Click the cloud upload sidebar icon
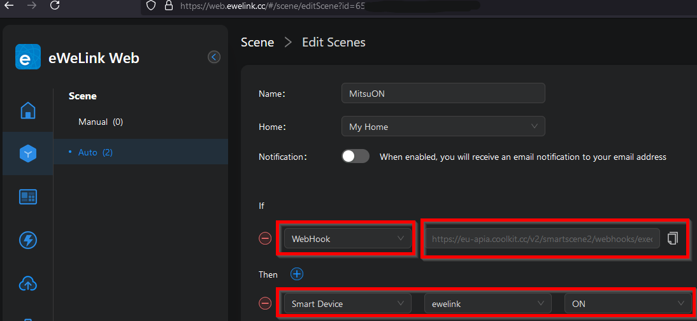Image resolution: width=697 pixels, height=321 pixels. 28,284
